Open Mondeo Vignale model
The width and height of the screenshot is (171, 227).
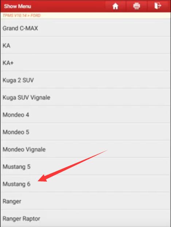tap(85, 149)
